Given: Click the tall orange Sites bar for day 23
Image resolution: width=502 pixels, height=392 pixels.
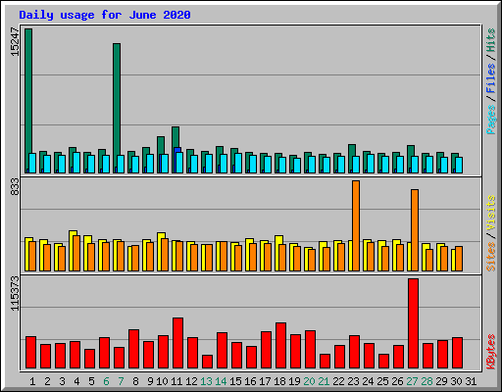Looking at the screenshot, I should (356, 225).
